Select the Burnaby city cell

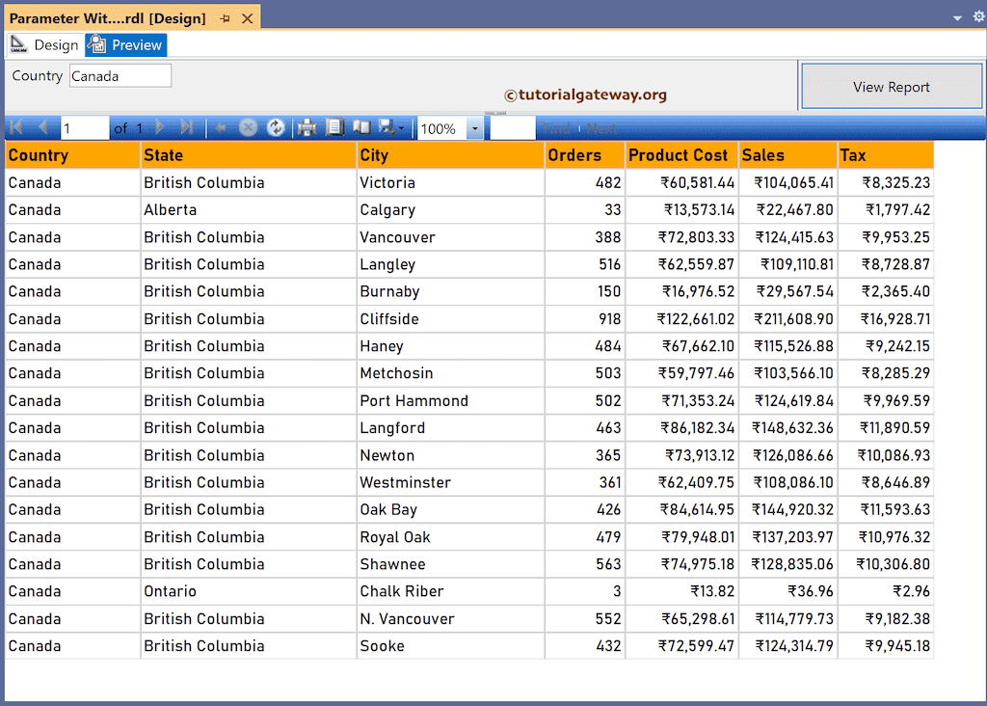coord(451,291)
